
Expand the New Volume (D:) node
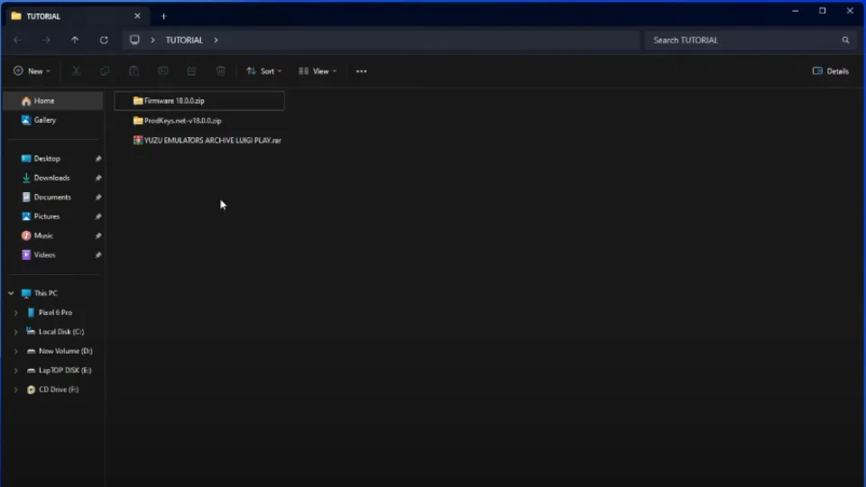(15, 351)
